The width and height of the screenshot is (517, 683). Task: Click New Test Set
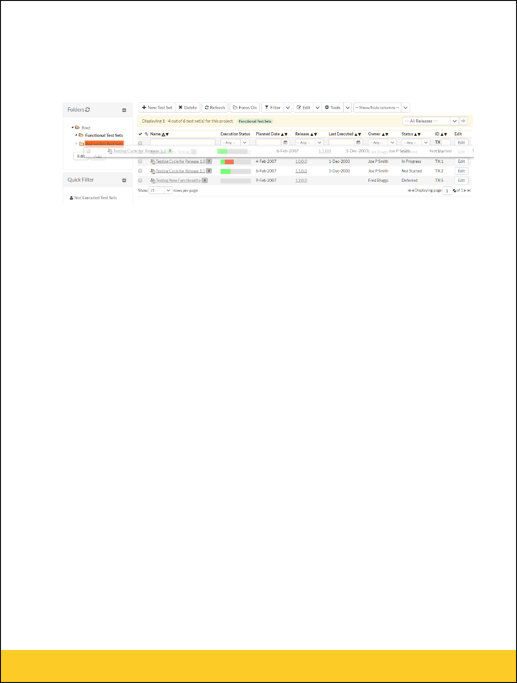(157, 107)
